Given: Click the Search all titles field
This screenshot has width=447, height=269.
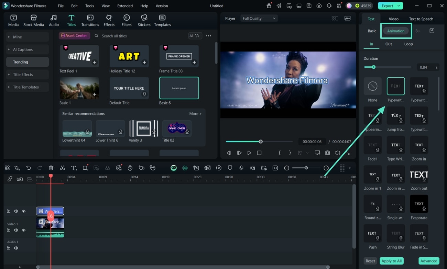Looking at the screenshot, I should click(x=140, y=36).
